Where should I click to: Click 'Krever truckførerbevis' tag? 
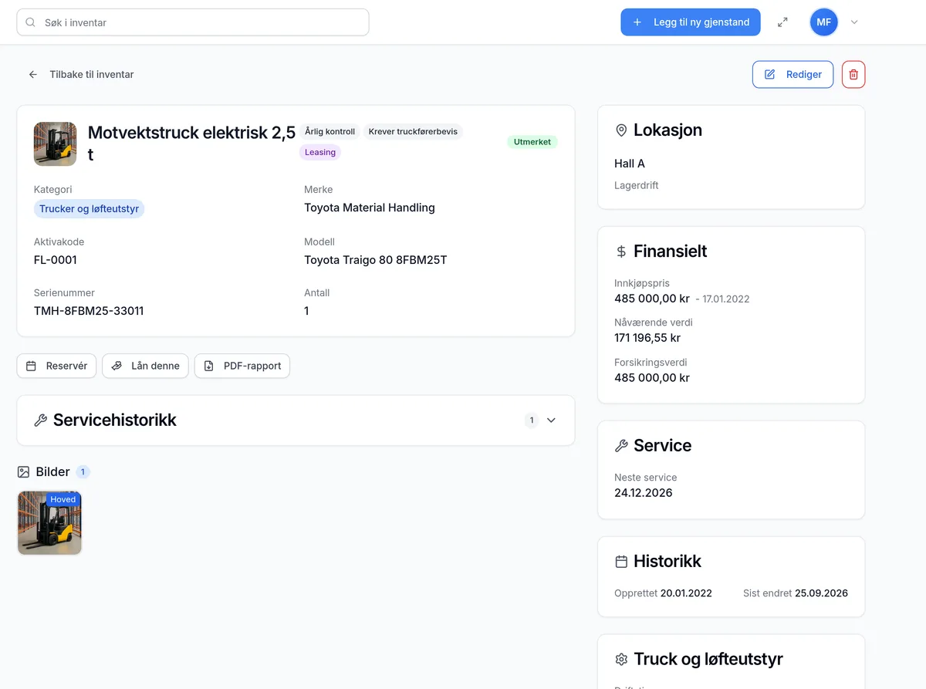point(413,132)
